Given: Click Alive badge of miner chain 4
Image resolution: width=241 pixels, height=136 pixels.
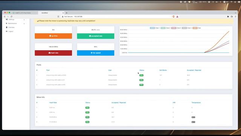Looking at the screenshot, I should pos(87,122).
